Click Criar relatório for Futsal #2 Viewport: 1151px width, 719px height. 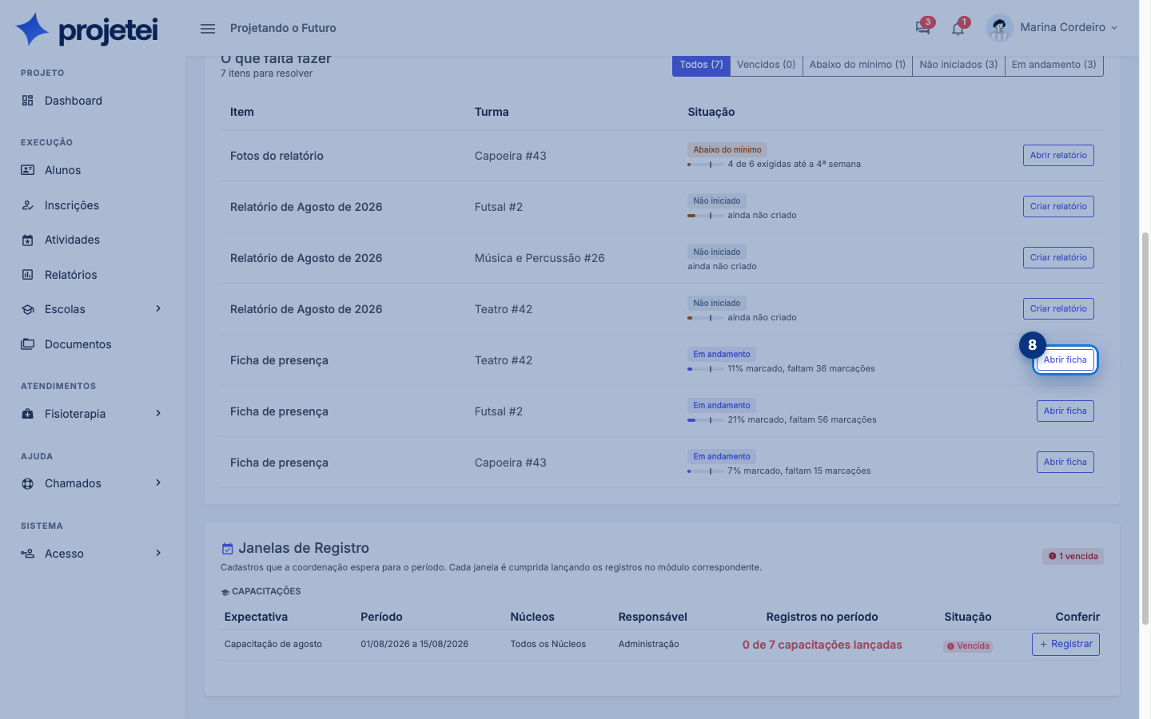click(1058, 206)
